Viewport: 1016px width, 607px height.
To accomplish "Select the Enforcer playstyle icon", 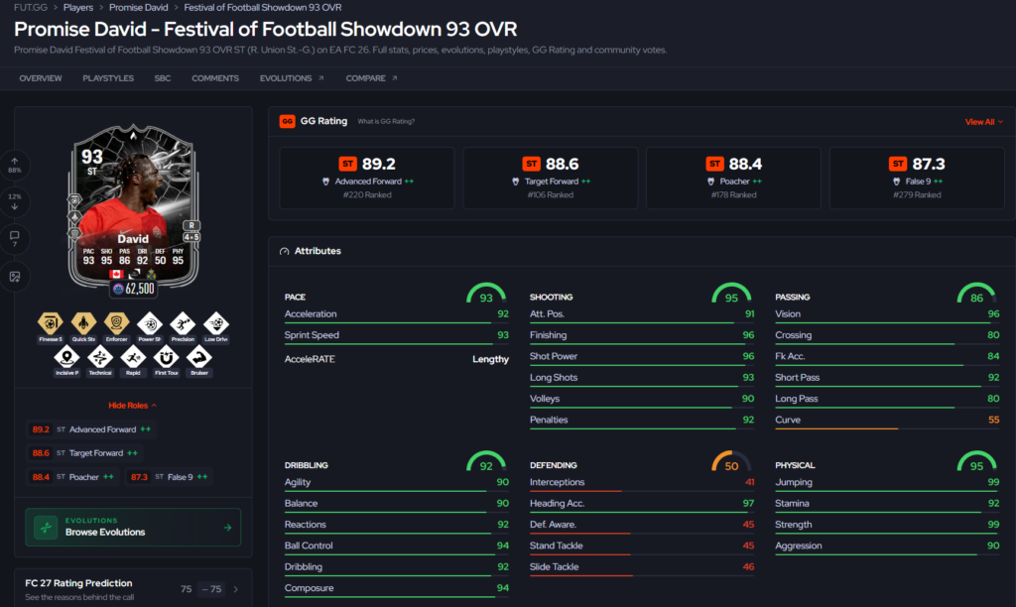I will (117, 326).
